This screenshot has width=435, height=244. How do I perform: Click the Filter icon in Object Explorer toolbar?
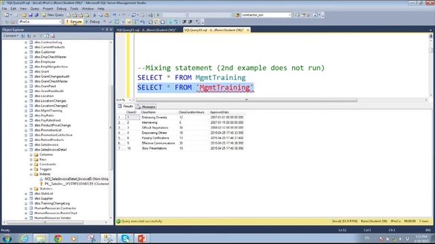[x=41, y=36]
